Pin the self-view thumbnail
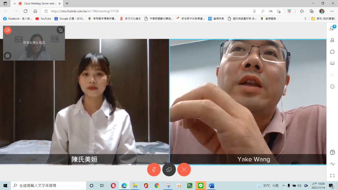338x190 pixels. [60, 30]
